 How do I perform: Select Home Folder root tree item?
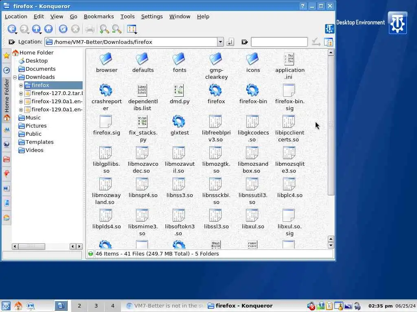click(x=36, y=52)
